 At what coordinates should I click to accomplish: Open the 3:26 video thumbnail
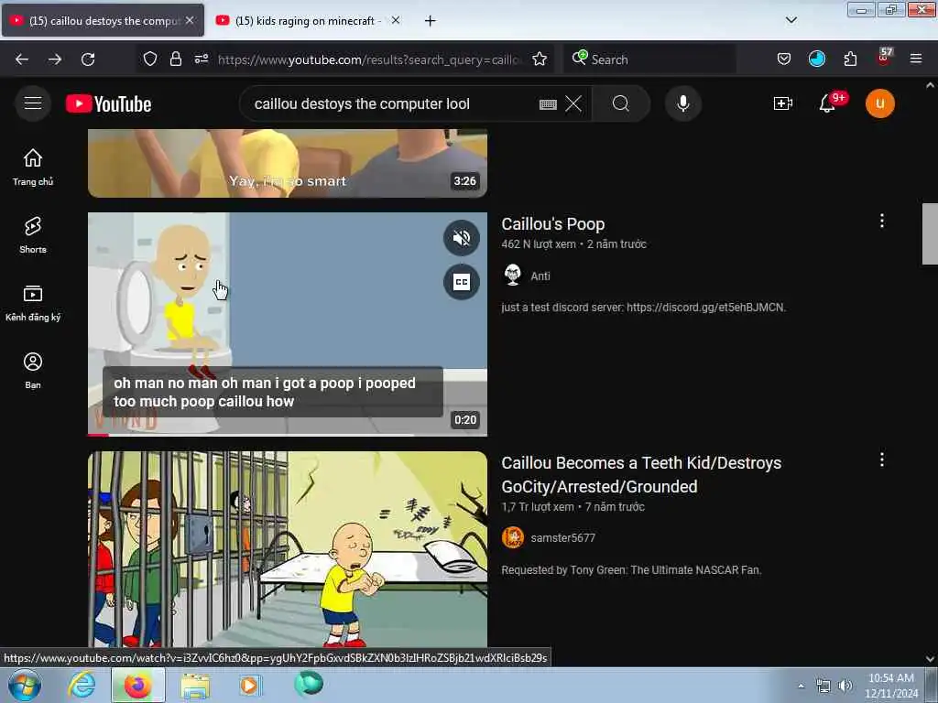tap(287, 163)
